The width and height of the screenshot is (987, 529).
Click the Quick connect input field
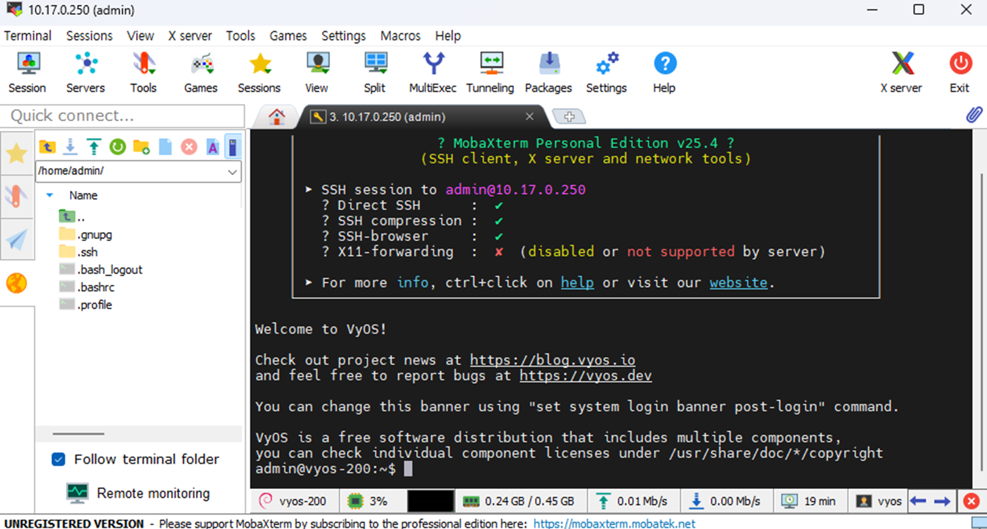[122, 116]
